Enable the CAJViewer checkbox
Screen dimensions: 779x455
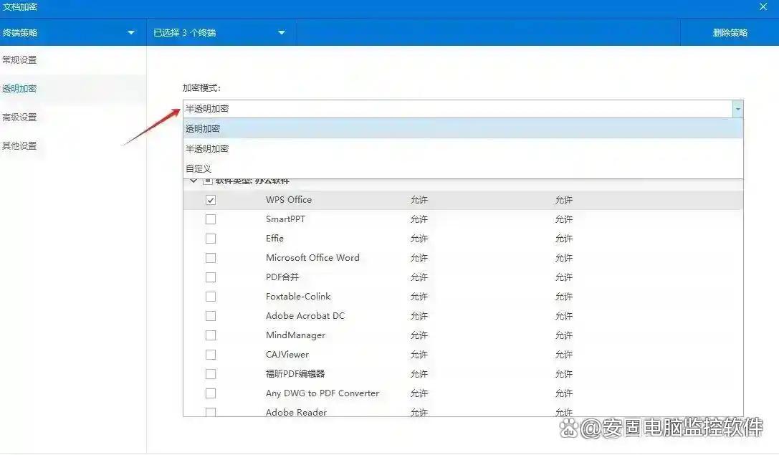coord(211,355)
